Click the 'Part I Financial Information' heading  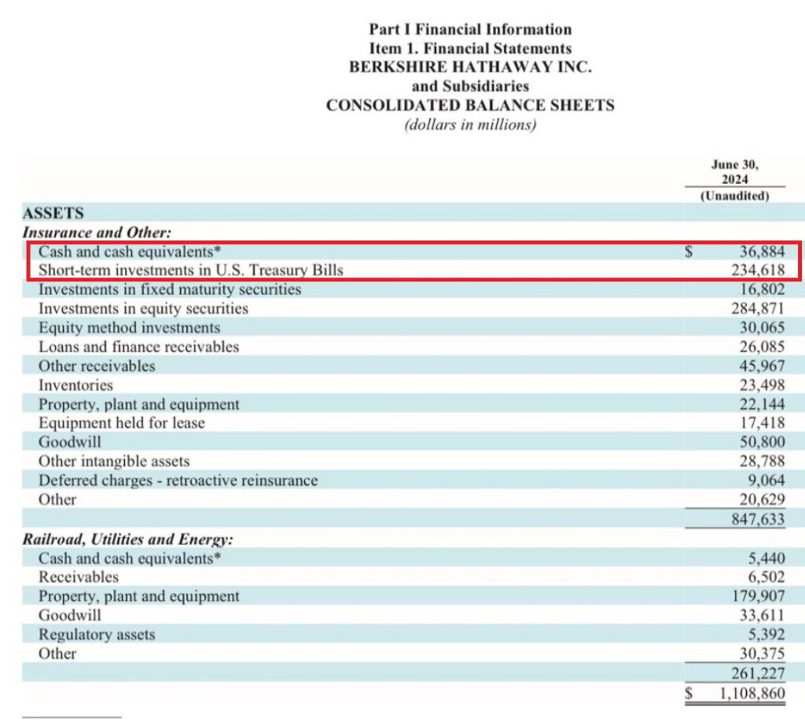click(470, 29)
